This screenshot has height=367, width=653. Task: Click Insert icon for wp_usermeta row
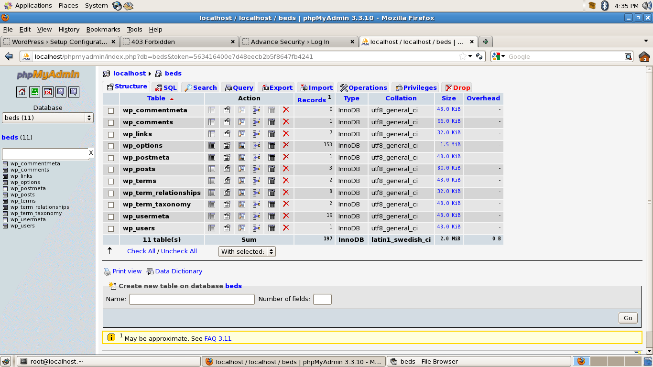[x=257, y=216]
